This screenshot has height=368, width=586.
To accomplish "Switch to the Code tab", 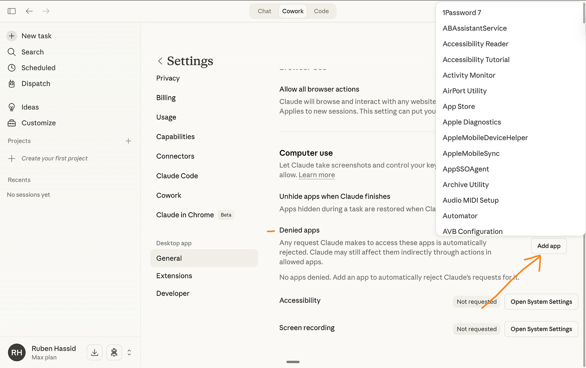I will pos(321,11).
